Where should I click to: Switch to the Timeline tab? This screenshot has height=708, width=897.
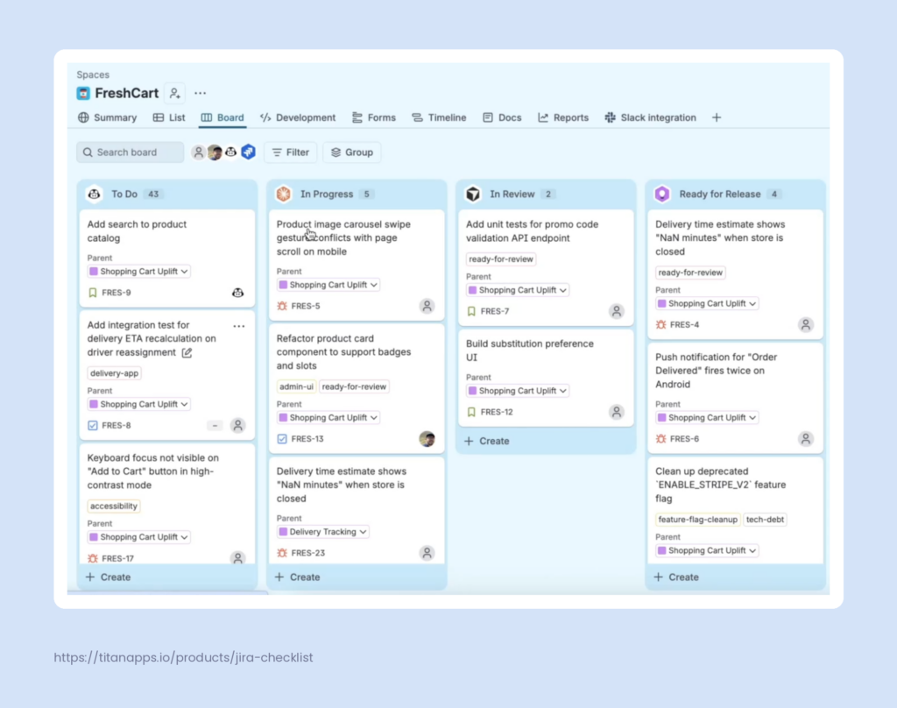tap(439, 117)
